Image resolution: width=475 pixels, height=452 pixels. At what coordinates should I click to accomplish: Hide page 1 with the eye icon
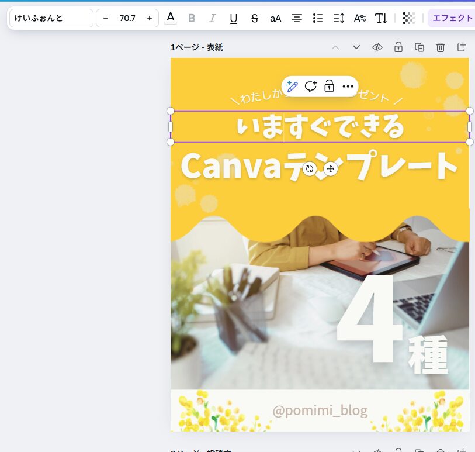pos(377,47)
